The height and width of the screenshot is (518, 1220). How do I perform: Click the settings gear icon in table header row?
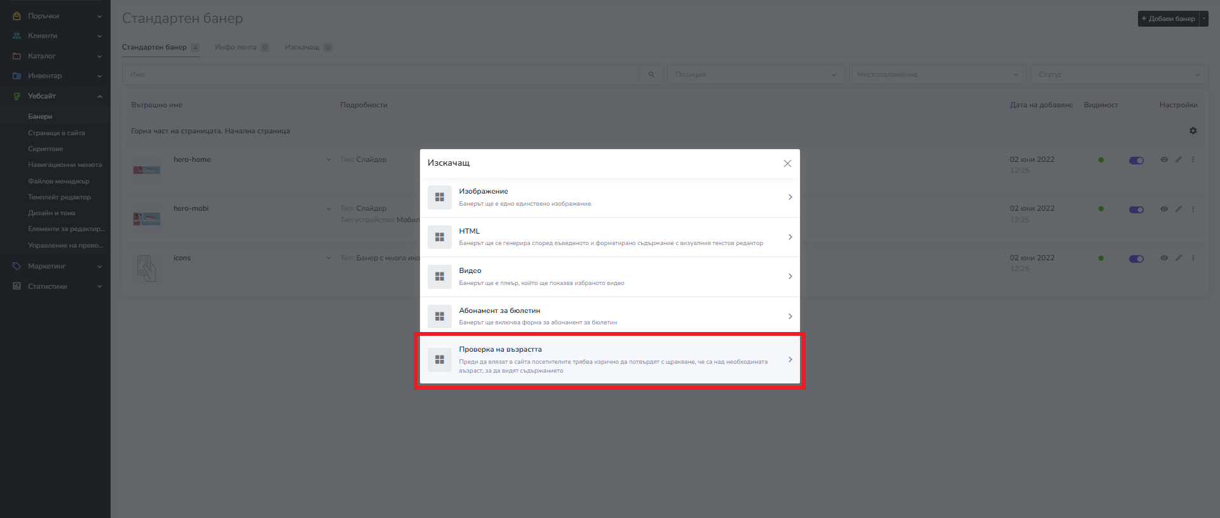[1193, 131]
